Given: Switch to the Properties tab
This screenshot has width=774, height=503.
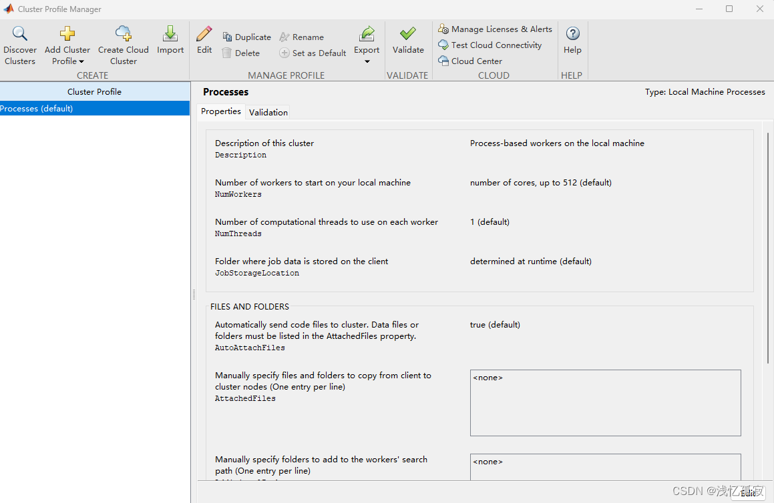Looking at the screenshot, I should 220,111.
